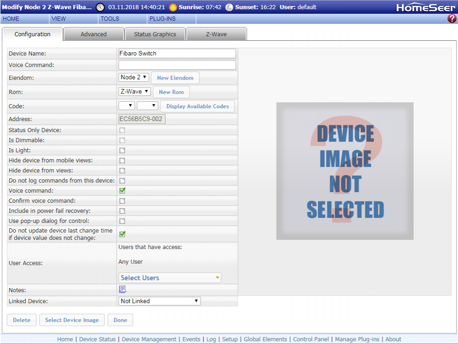The image size is (458, 344).
Task: Enable the Is Light checkbox
Action: [122, 150]
